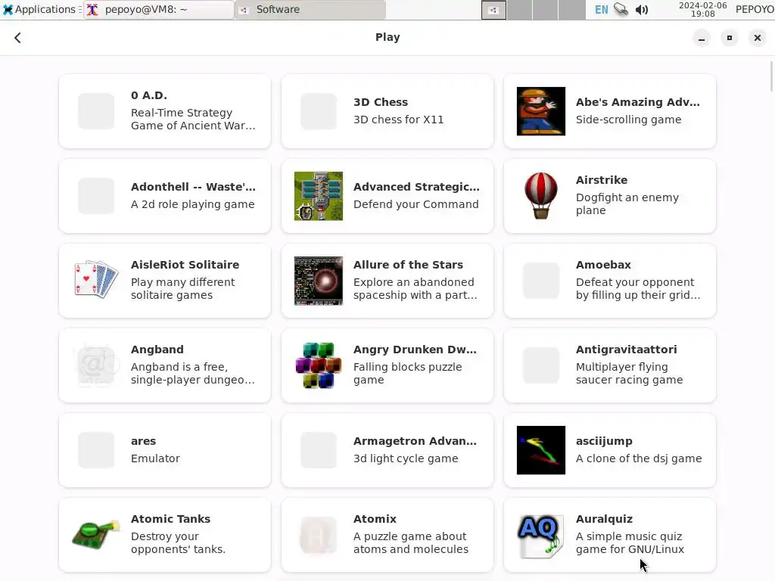775x581 pixels.
Task: Click the Amoebax title text
Action: 603,265
